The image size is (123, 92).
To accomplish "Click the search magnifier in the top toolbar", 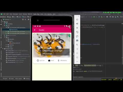I will pyautogui.click(x=121, y=17).
